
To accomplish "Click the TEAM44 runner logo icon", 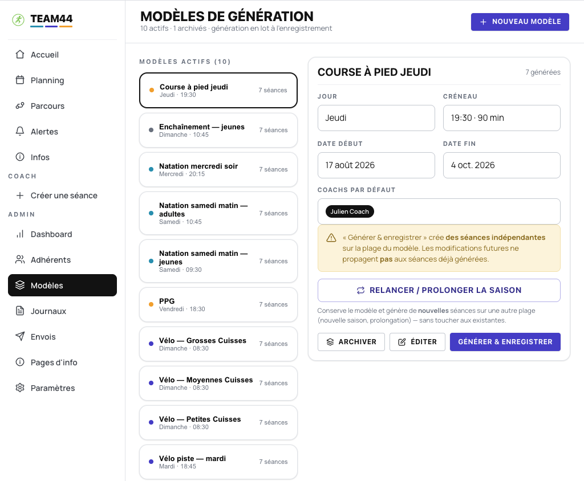I will pyautogui.click(x=18, y=20).
